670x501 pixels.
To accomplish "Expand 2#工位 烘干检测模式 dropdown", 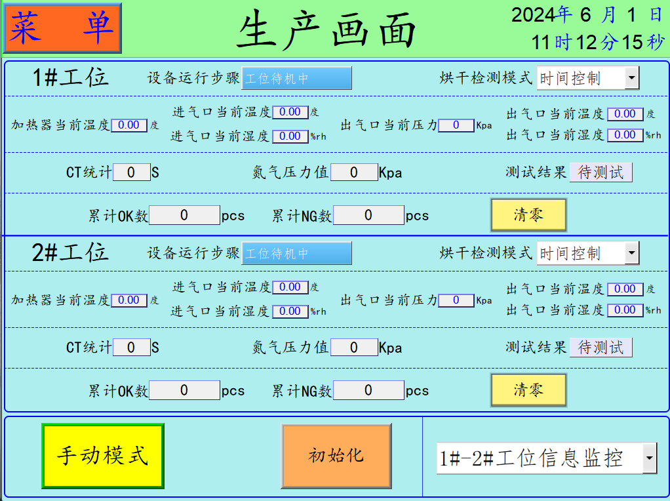I will tap(631, 252).
